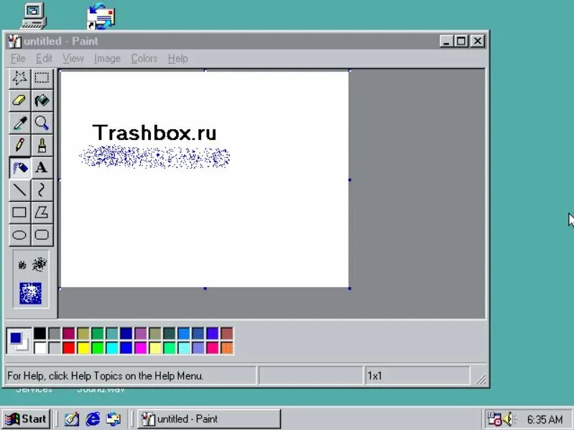This screenshot has height=430, width=574.
Task: Choose the Text tool
Action: [42, 168]
